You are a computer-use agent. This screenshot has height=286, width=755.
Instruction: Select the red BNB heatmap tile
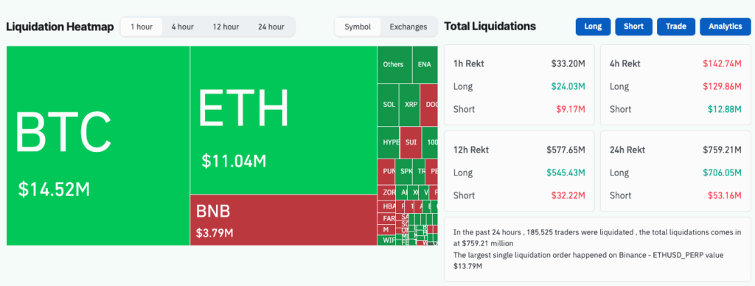(x=283, y=220)
